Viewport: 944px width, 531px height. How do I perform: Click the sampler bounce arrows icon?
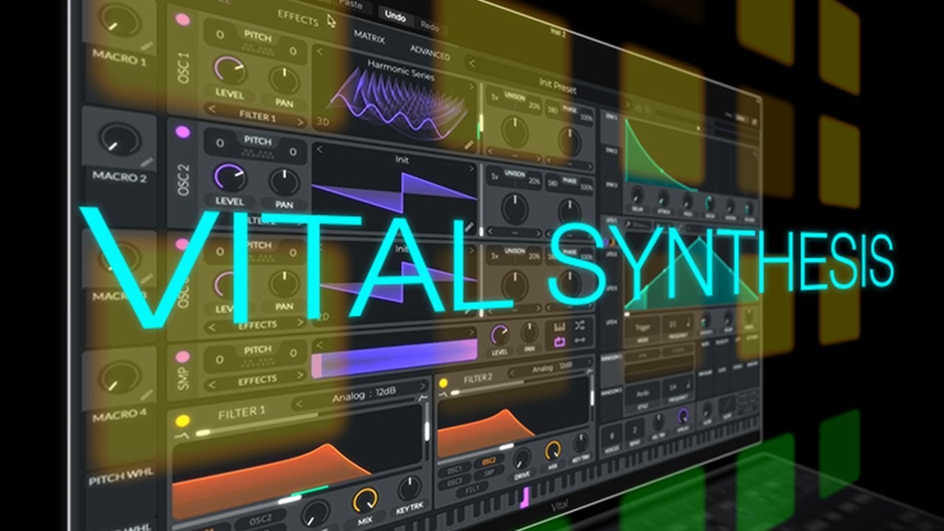580,341
